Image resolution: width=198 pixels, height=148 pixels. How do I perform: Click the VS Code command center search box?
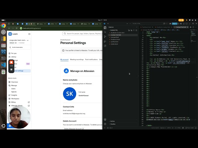147,23
